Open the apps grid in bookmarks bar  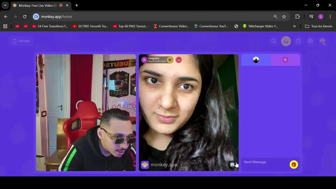[x=5, y=26]
